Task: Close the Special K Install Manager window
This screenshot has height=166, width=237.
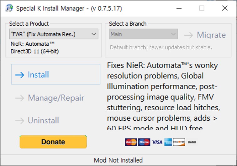Action: click(225, 8)
